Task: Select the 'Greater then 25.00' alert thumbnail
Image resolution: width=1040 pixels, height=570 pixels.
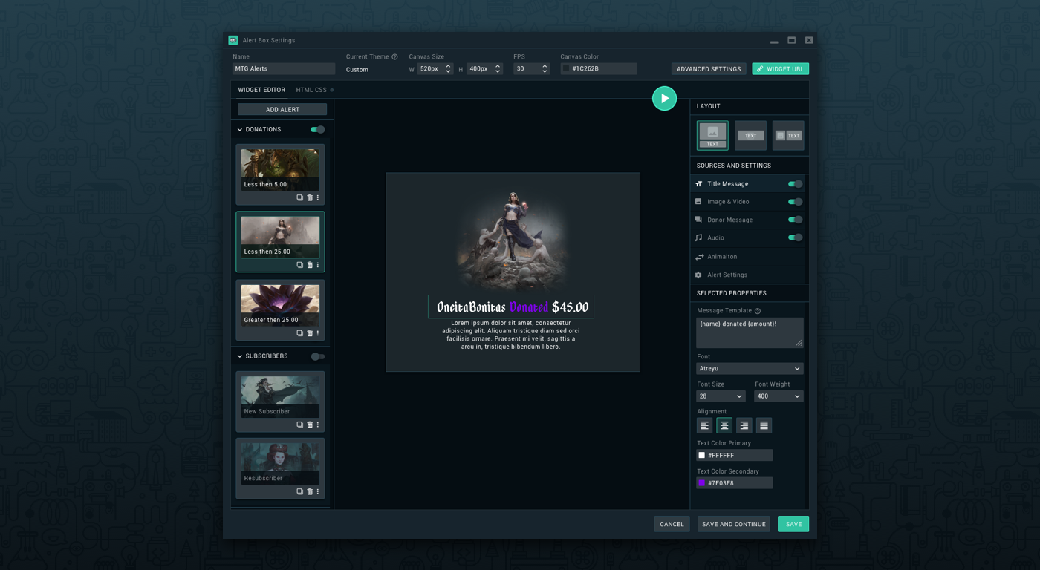Action: pyautogui.click(x=280, y=306)
